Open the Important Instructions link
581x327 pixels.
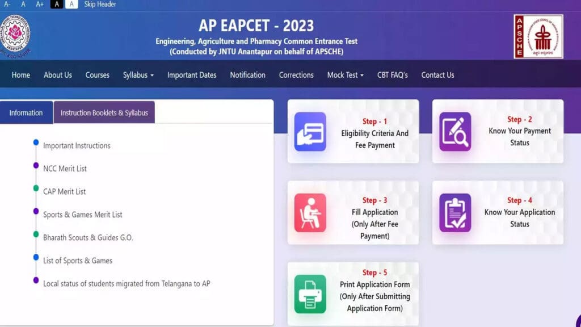pyautogui.click(x=77, y=146)
